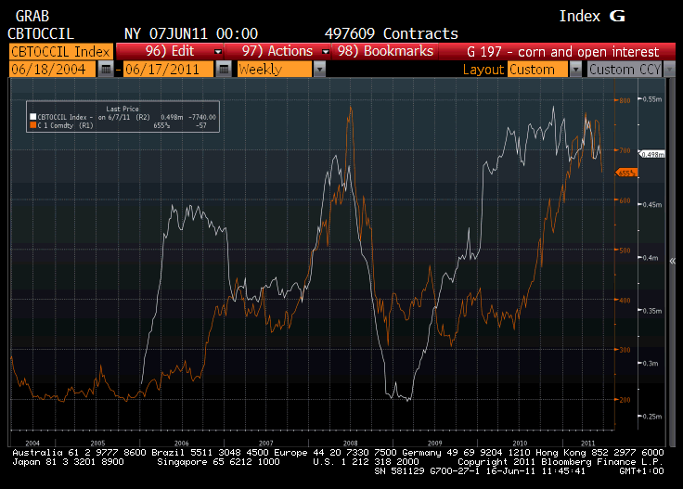The height and width of the screenshot is (489, 683).
Task: Click the G 197 chart title
Action: [x=562, y=52]
